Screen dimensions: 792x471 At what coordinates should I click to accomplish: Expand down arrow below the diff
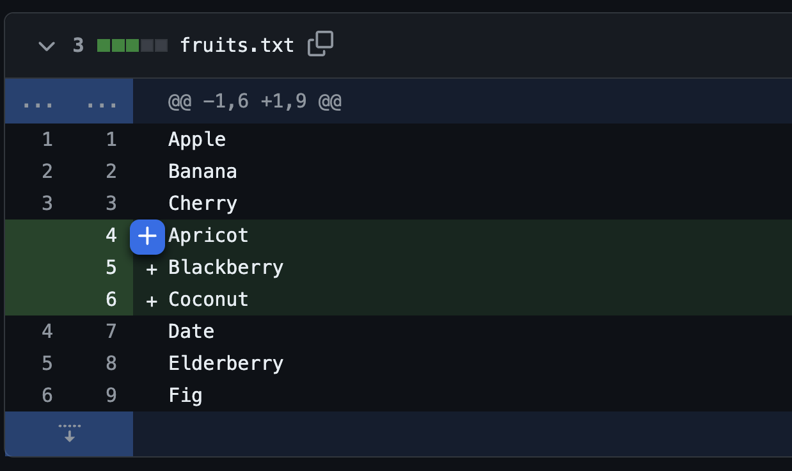pyautogui.click(x=69, y=433)
